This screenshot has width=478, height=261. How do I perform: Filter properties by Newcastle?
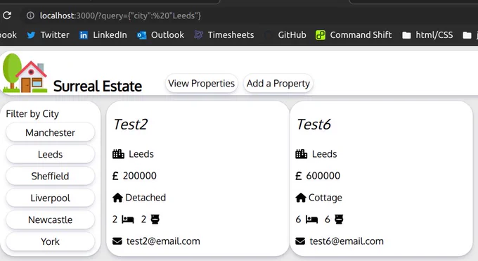click(x=51, y=219)
